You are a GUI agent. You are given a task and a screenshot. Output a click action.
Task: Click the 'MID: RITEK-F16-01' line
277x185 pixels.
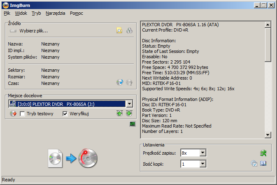point(161,83)
